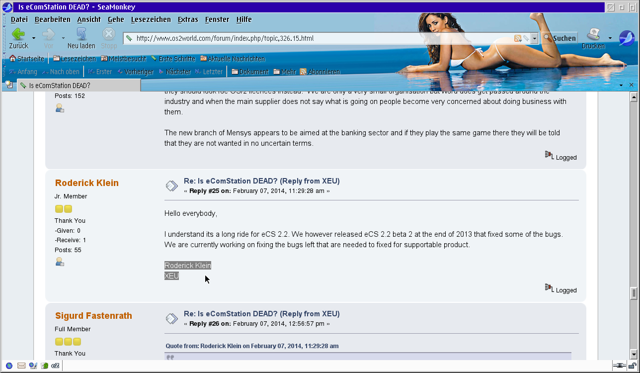Click the SeaMonkey logo throbber

click(x=627, y=38)
